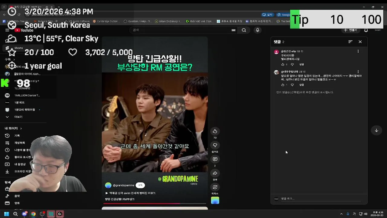Like the Shorts video
This screenshot has height=218, width=387.
215,131
